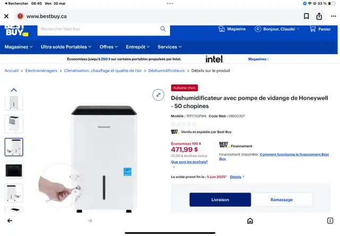Image resolution: width=340 pixels, height=236 pixels.
Task: Tap the bookmark icon in browser bar
Action: click(x=306, y=16)
